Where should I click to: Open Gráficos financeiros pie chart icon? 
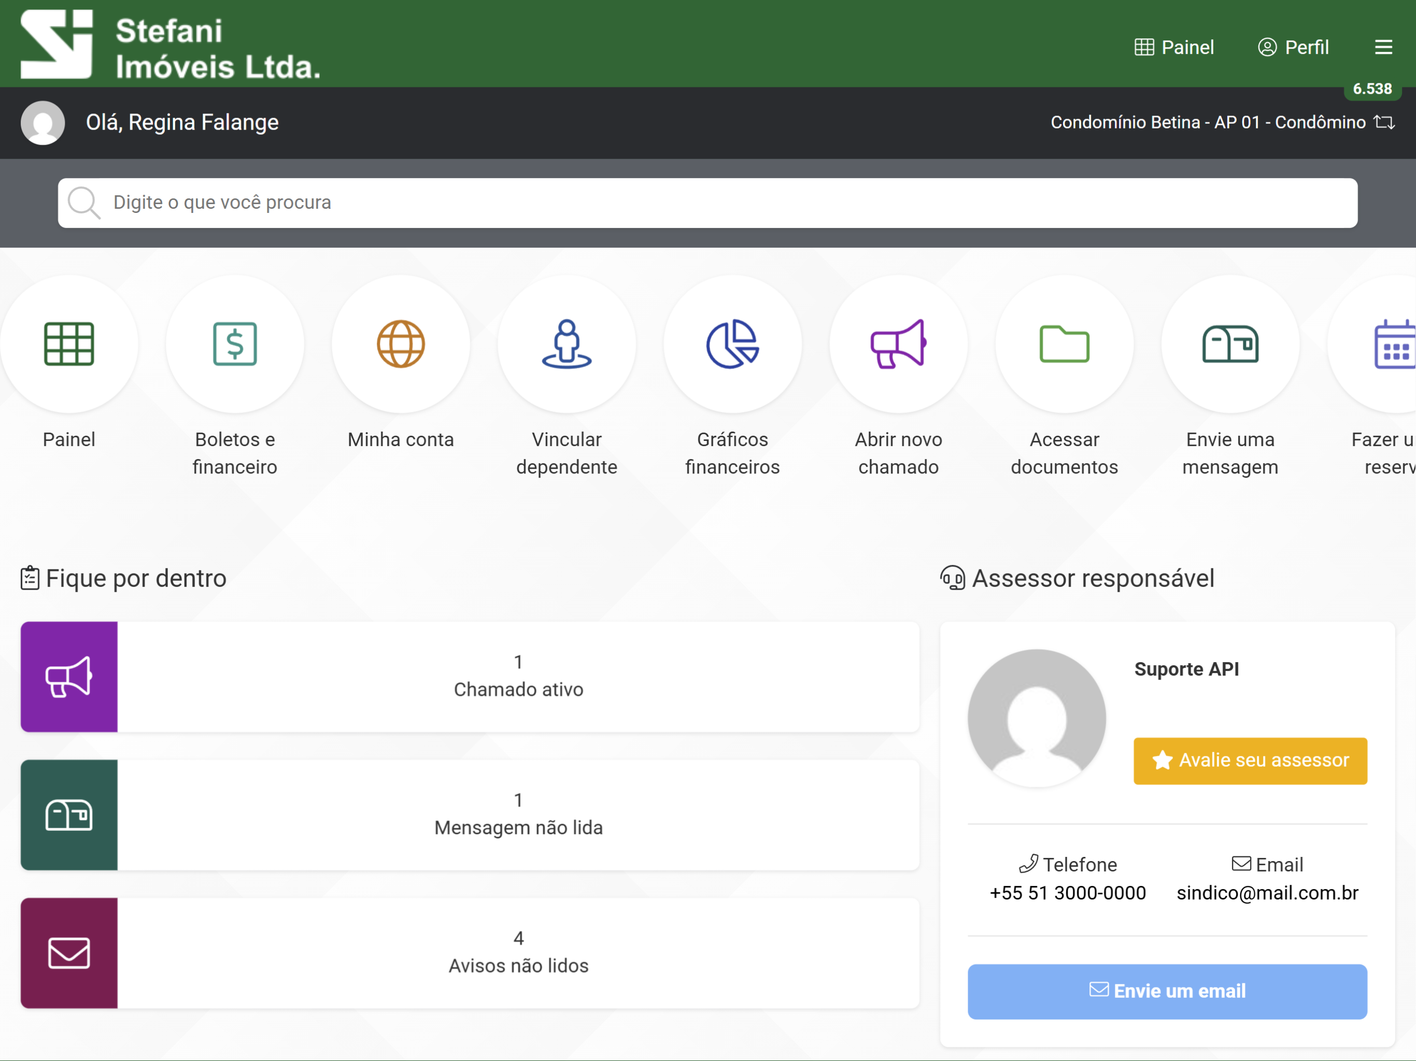click(732, 345)
